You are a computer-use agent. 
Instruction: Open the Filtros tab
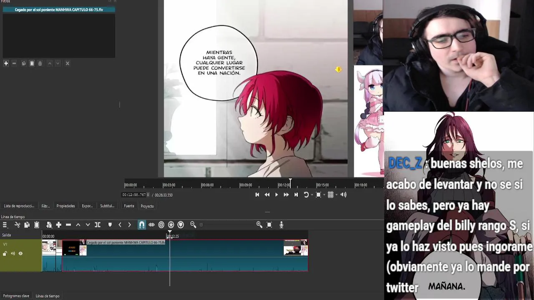click(45, 206)
